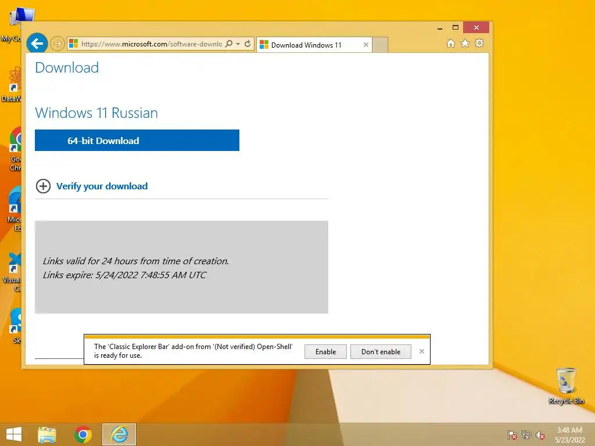Viewport: 595px width, 446px height.
Task: Close the Download Windows 11 tab
Action: tap(366, 45)
